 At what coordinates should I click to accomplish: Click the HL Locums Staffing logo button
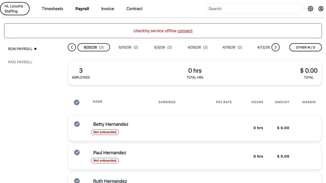coord(15,9)
